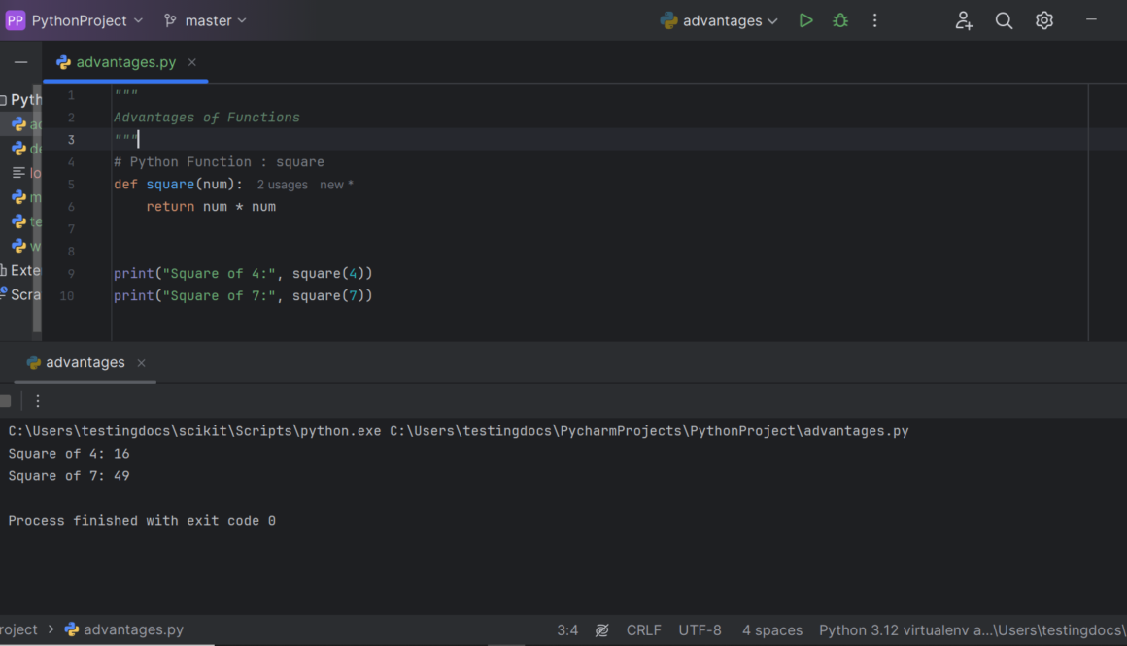Click the '2 usages' inlay hint link

282,185
